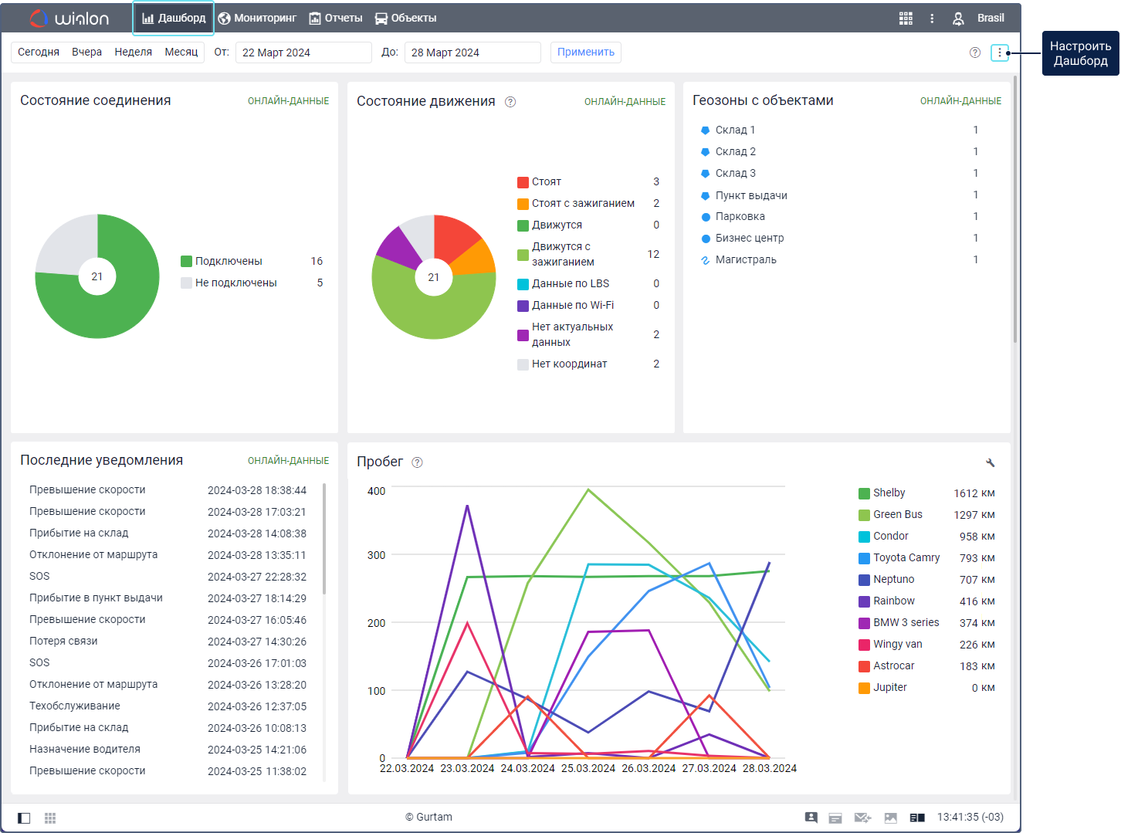Image resolution: width=1121 pixels, height=833 pixels.
Task: Click the envelope messages icon in footer
Action: pos(862,818)
